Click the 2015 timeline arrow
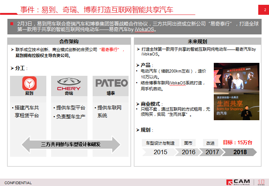This screenshot has height=186, width=269. coord(160,152)
